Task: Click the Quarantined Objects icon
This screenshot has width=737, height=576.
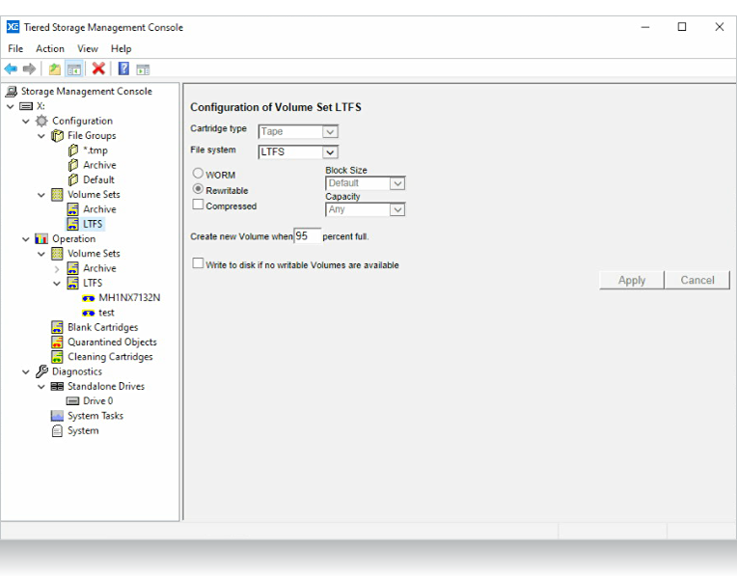Action: click(57, 342)
